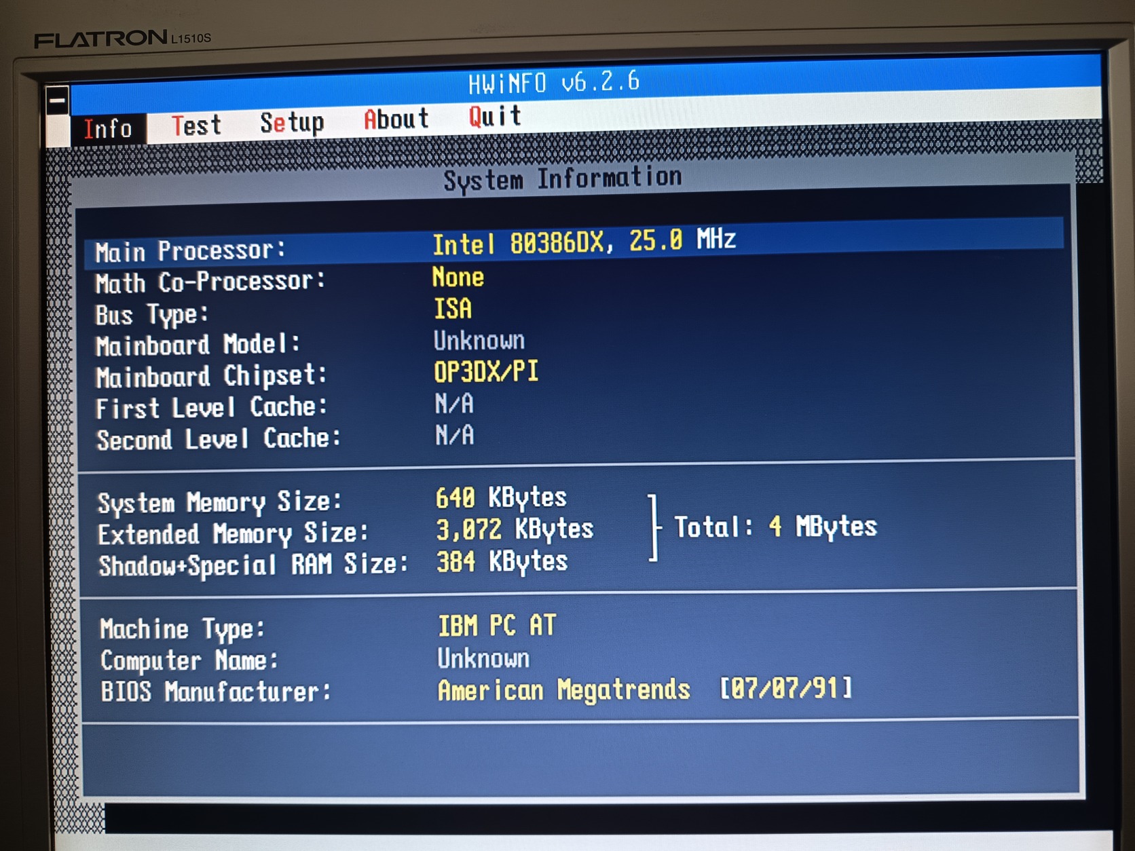Screen dimensions: 1135x851
Task: Open the Test menu
Action: pyautogui.click(x=196, y=126)
